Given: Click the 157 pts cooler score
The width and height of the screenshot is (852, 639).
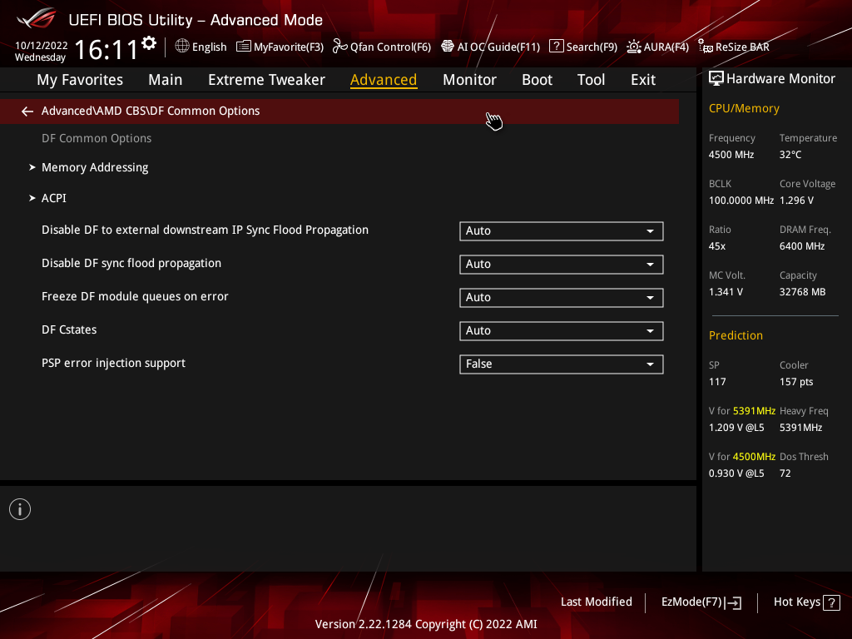Looking at the screenshot, I should pyautogui.click(x=796, y=382).
